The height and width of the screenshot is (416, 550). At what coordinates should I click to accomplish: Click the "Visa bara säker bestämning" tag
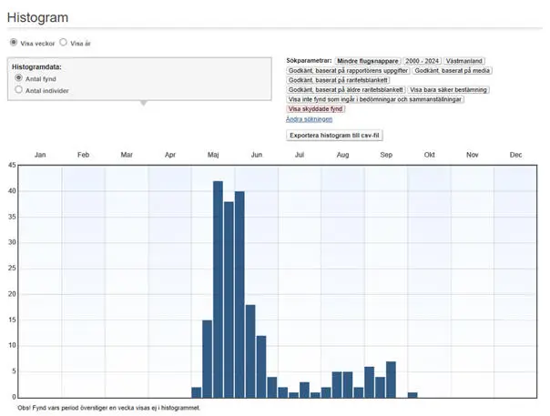click(449, 89)
